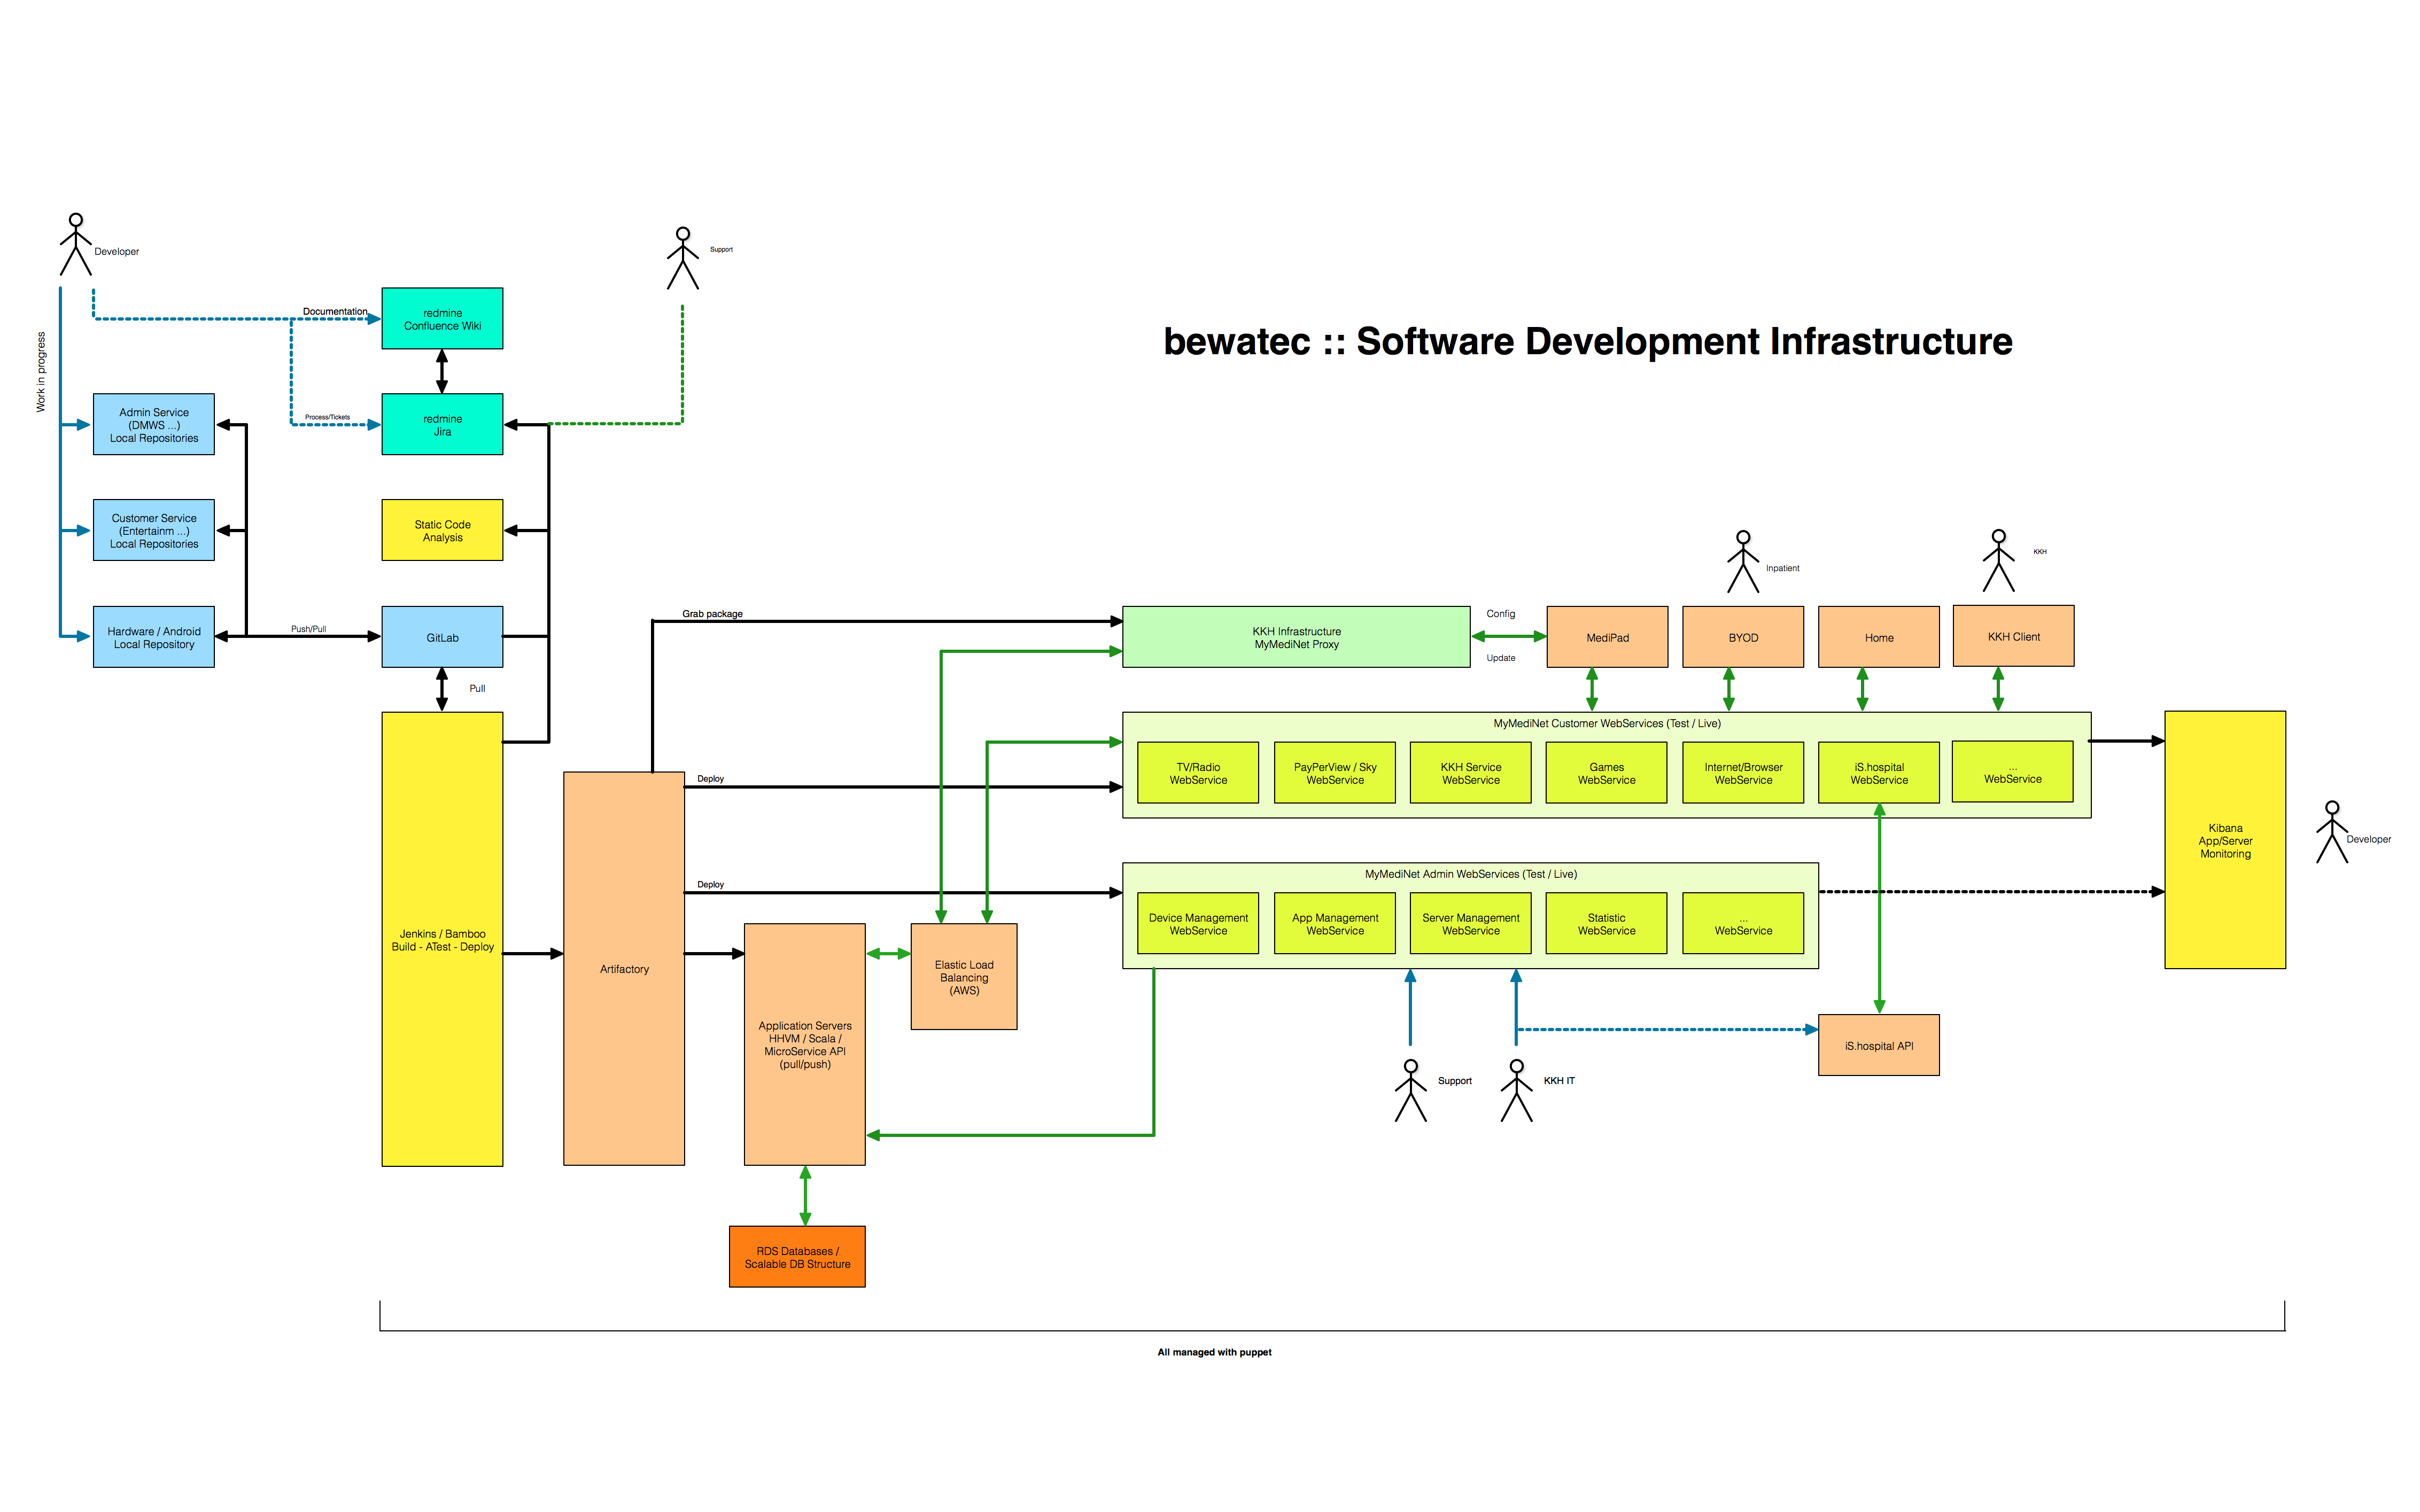The image size is (2420, 1512).
Task: Select the iS.hospital WebService box
Action: pyautogui.click(x=1879, y=773)
